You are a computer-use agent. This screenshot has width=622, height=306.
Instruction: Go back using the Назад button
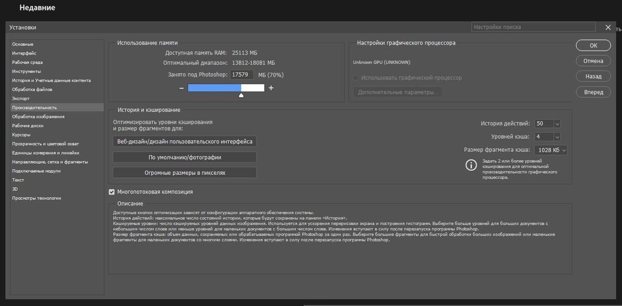593,76
